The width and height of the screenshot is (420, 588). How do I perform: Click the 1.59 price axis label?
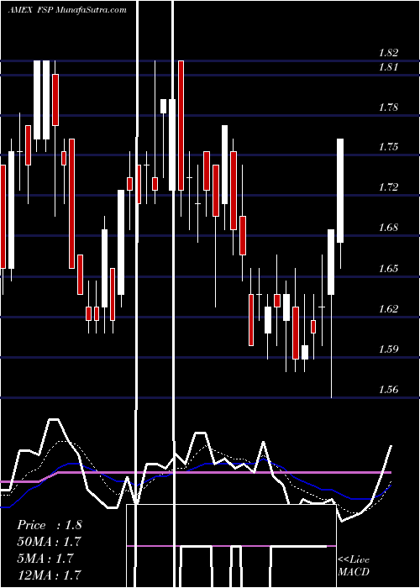coord(388,349)
